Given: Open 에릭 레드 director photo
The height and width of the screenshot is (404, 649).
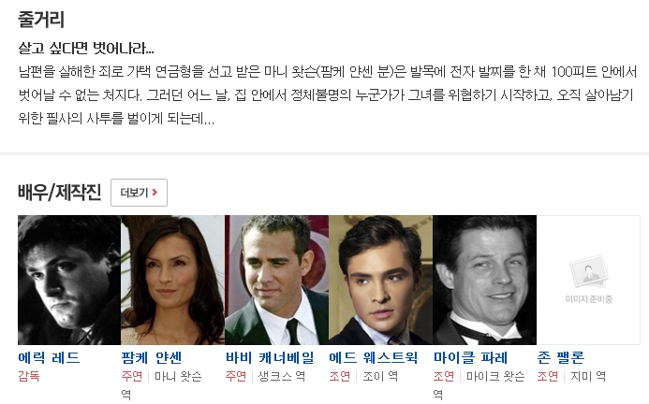Looking at the screenshot, I should coord(69,280).
